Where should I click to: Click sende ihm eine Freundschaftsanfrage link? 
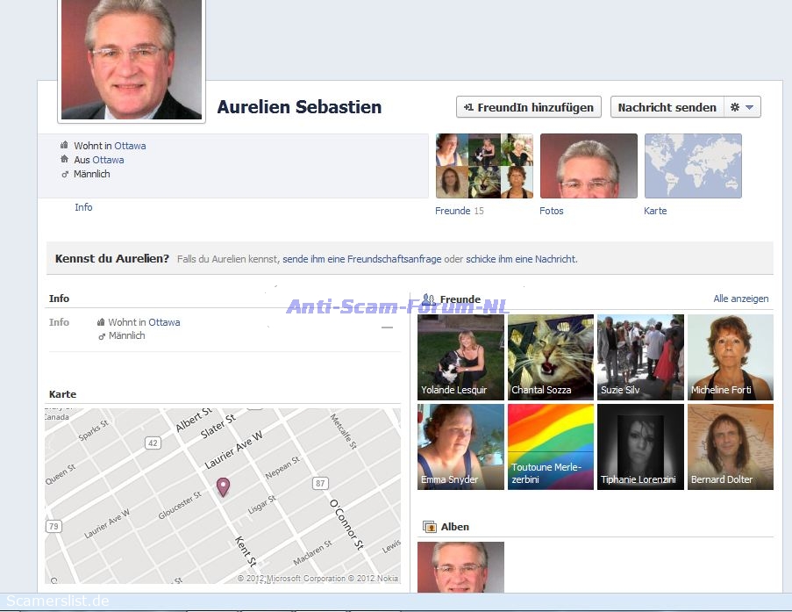(361, 259)
